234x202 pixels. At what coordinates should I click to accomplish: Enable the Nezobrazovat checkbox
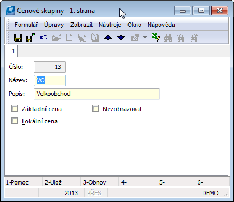tap(95, 108)
